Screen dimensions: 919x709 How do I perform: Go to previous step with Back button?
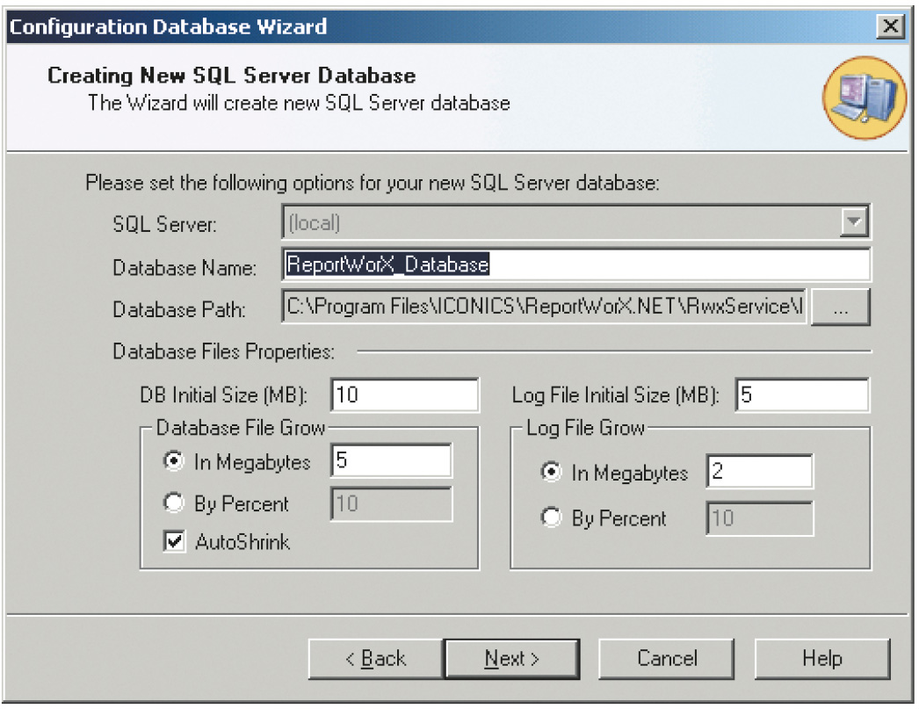(x=376, y=659)
